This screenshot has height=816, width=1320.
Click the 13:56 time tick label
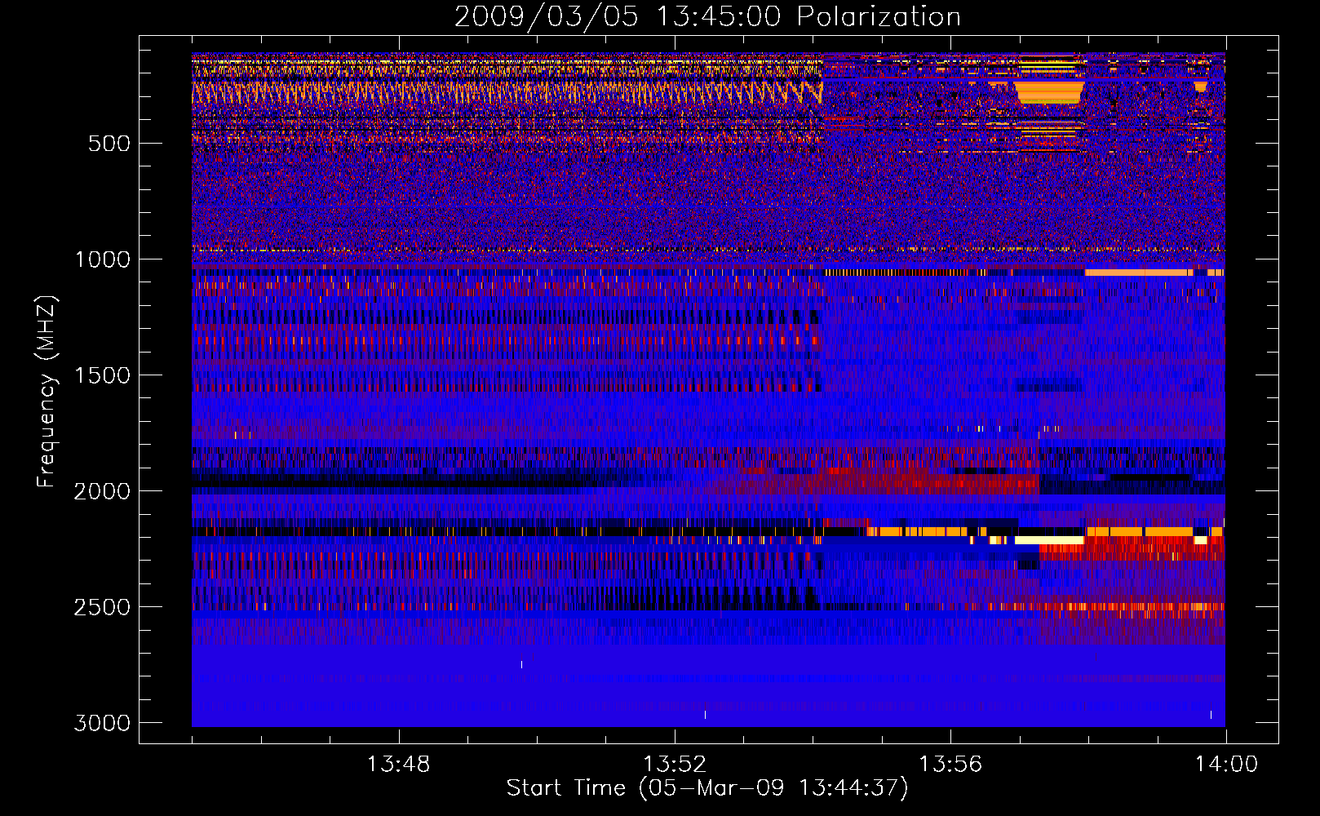pos(950,765)
